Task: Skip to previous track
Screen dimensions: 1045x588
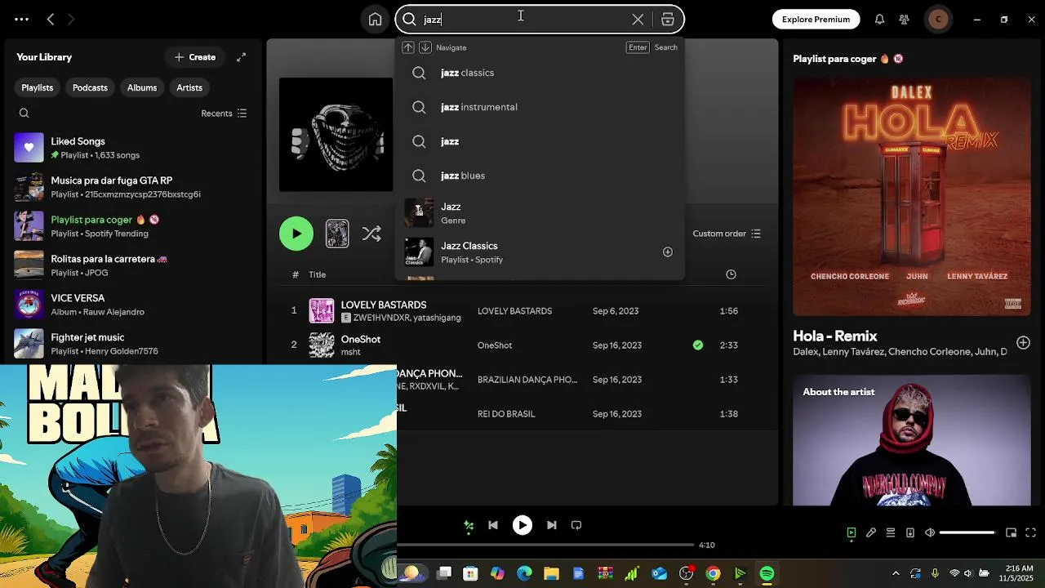Action: tap(493, 525)
